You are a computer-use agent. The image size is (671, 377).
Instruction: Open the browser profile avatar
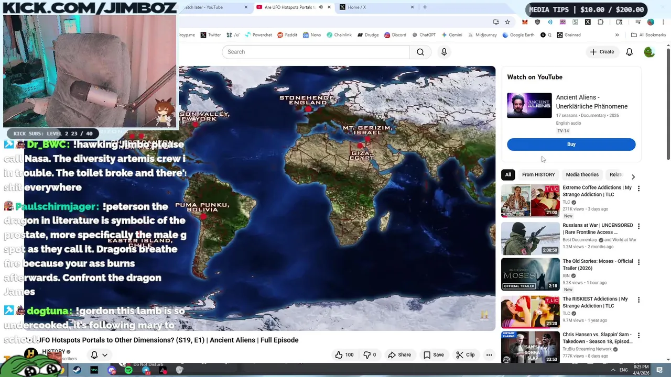pos(651,22)
